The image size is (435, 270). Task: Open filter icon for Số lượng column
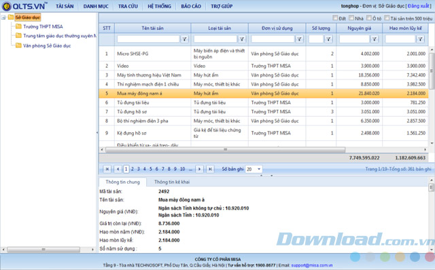[x=328, y=39]
